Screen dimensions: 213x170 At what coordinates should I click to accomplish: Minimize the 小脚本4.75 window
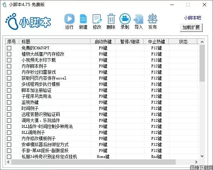pos(172,5)
